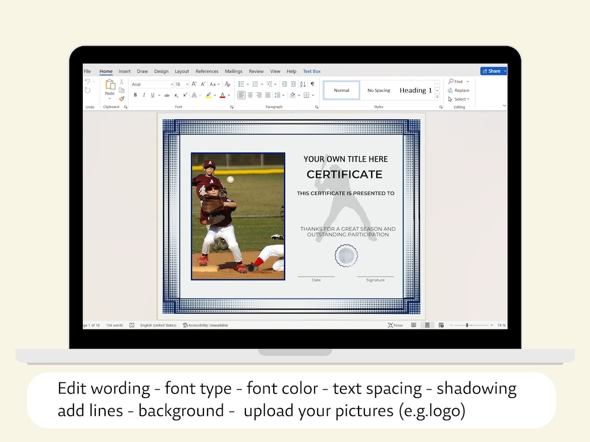Apply strikethrough formatting

pyautogui.click(x=167, y=95)
